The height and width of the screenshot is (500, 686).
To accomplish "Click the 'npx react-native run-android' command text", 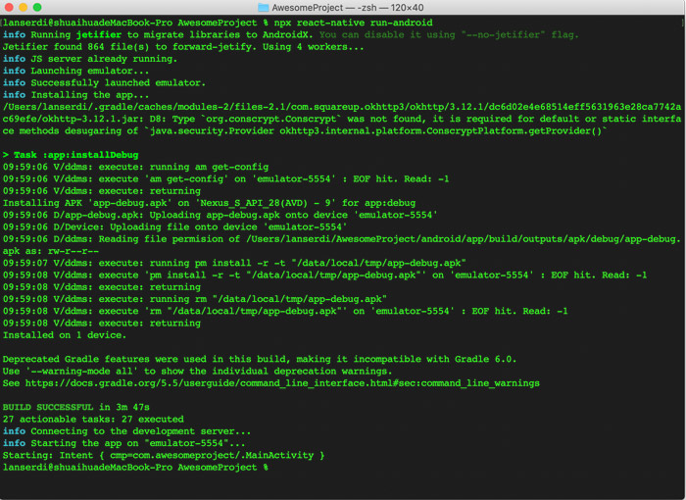I will point(353,23).
